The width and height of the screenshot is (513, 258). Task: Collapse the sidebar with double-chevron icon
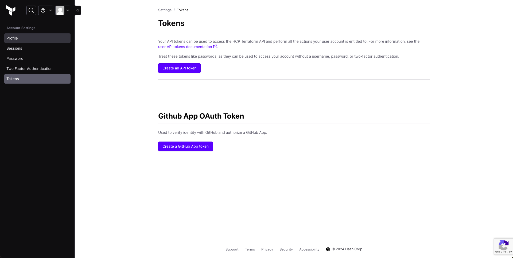[78, 10]
